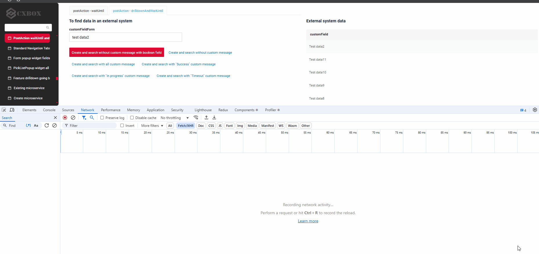Open the issues counter showing 4

click(x=523, y=110)
